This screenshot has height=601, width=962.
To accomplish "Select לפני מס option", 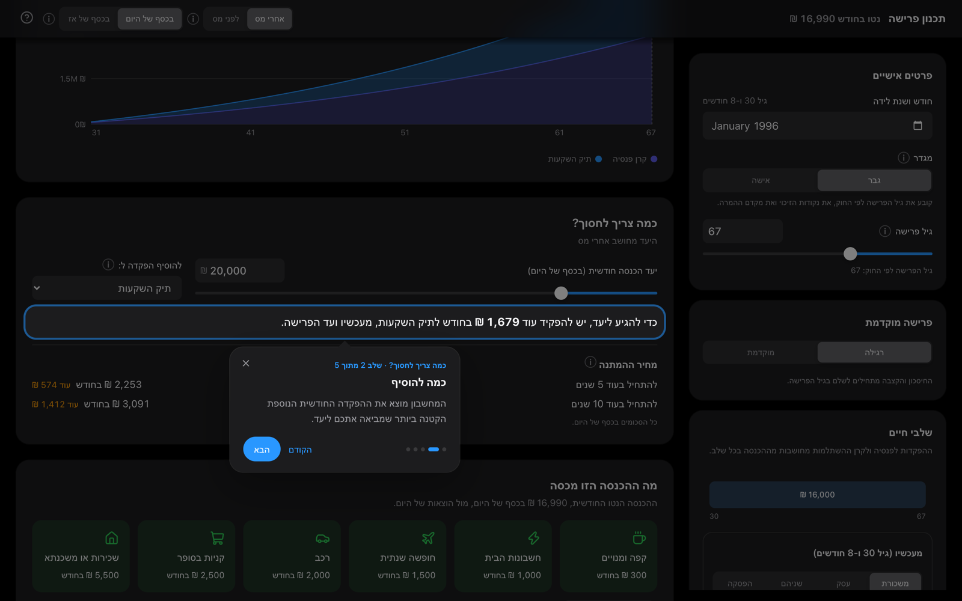I will (225, 19).
